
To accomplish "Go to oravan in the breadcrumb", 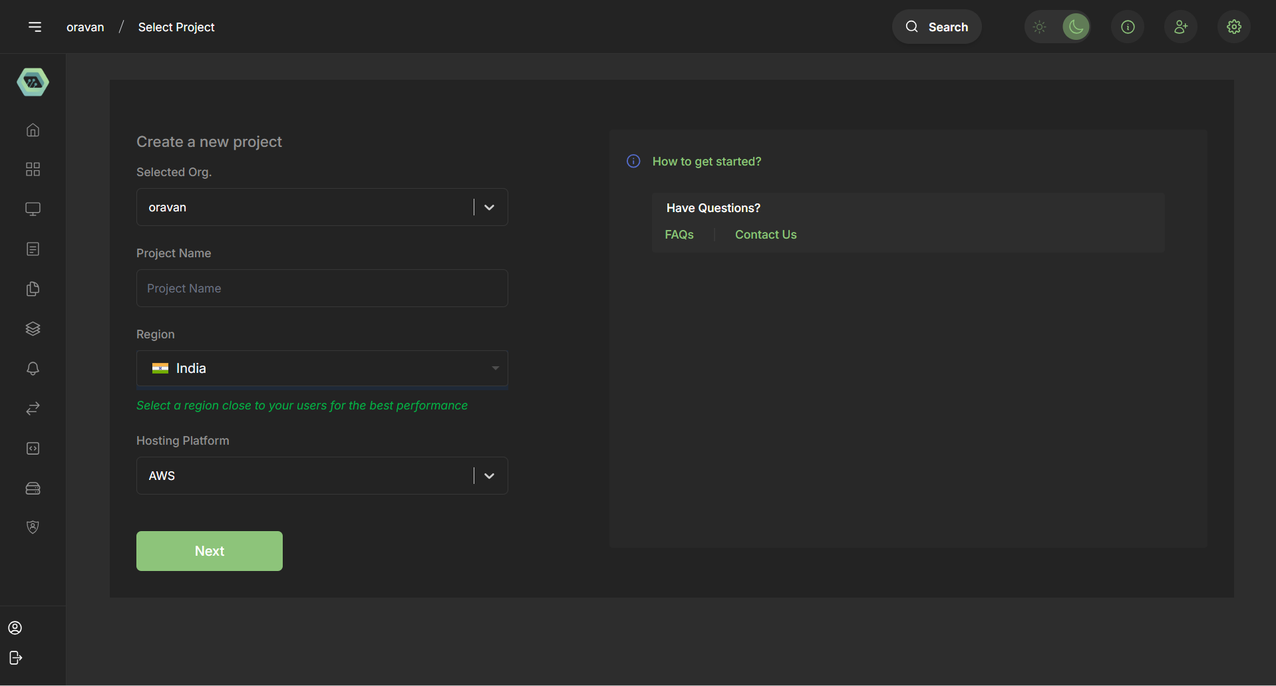I will pos(85,27).
